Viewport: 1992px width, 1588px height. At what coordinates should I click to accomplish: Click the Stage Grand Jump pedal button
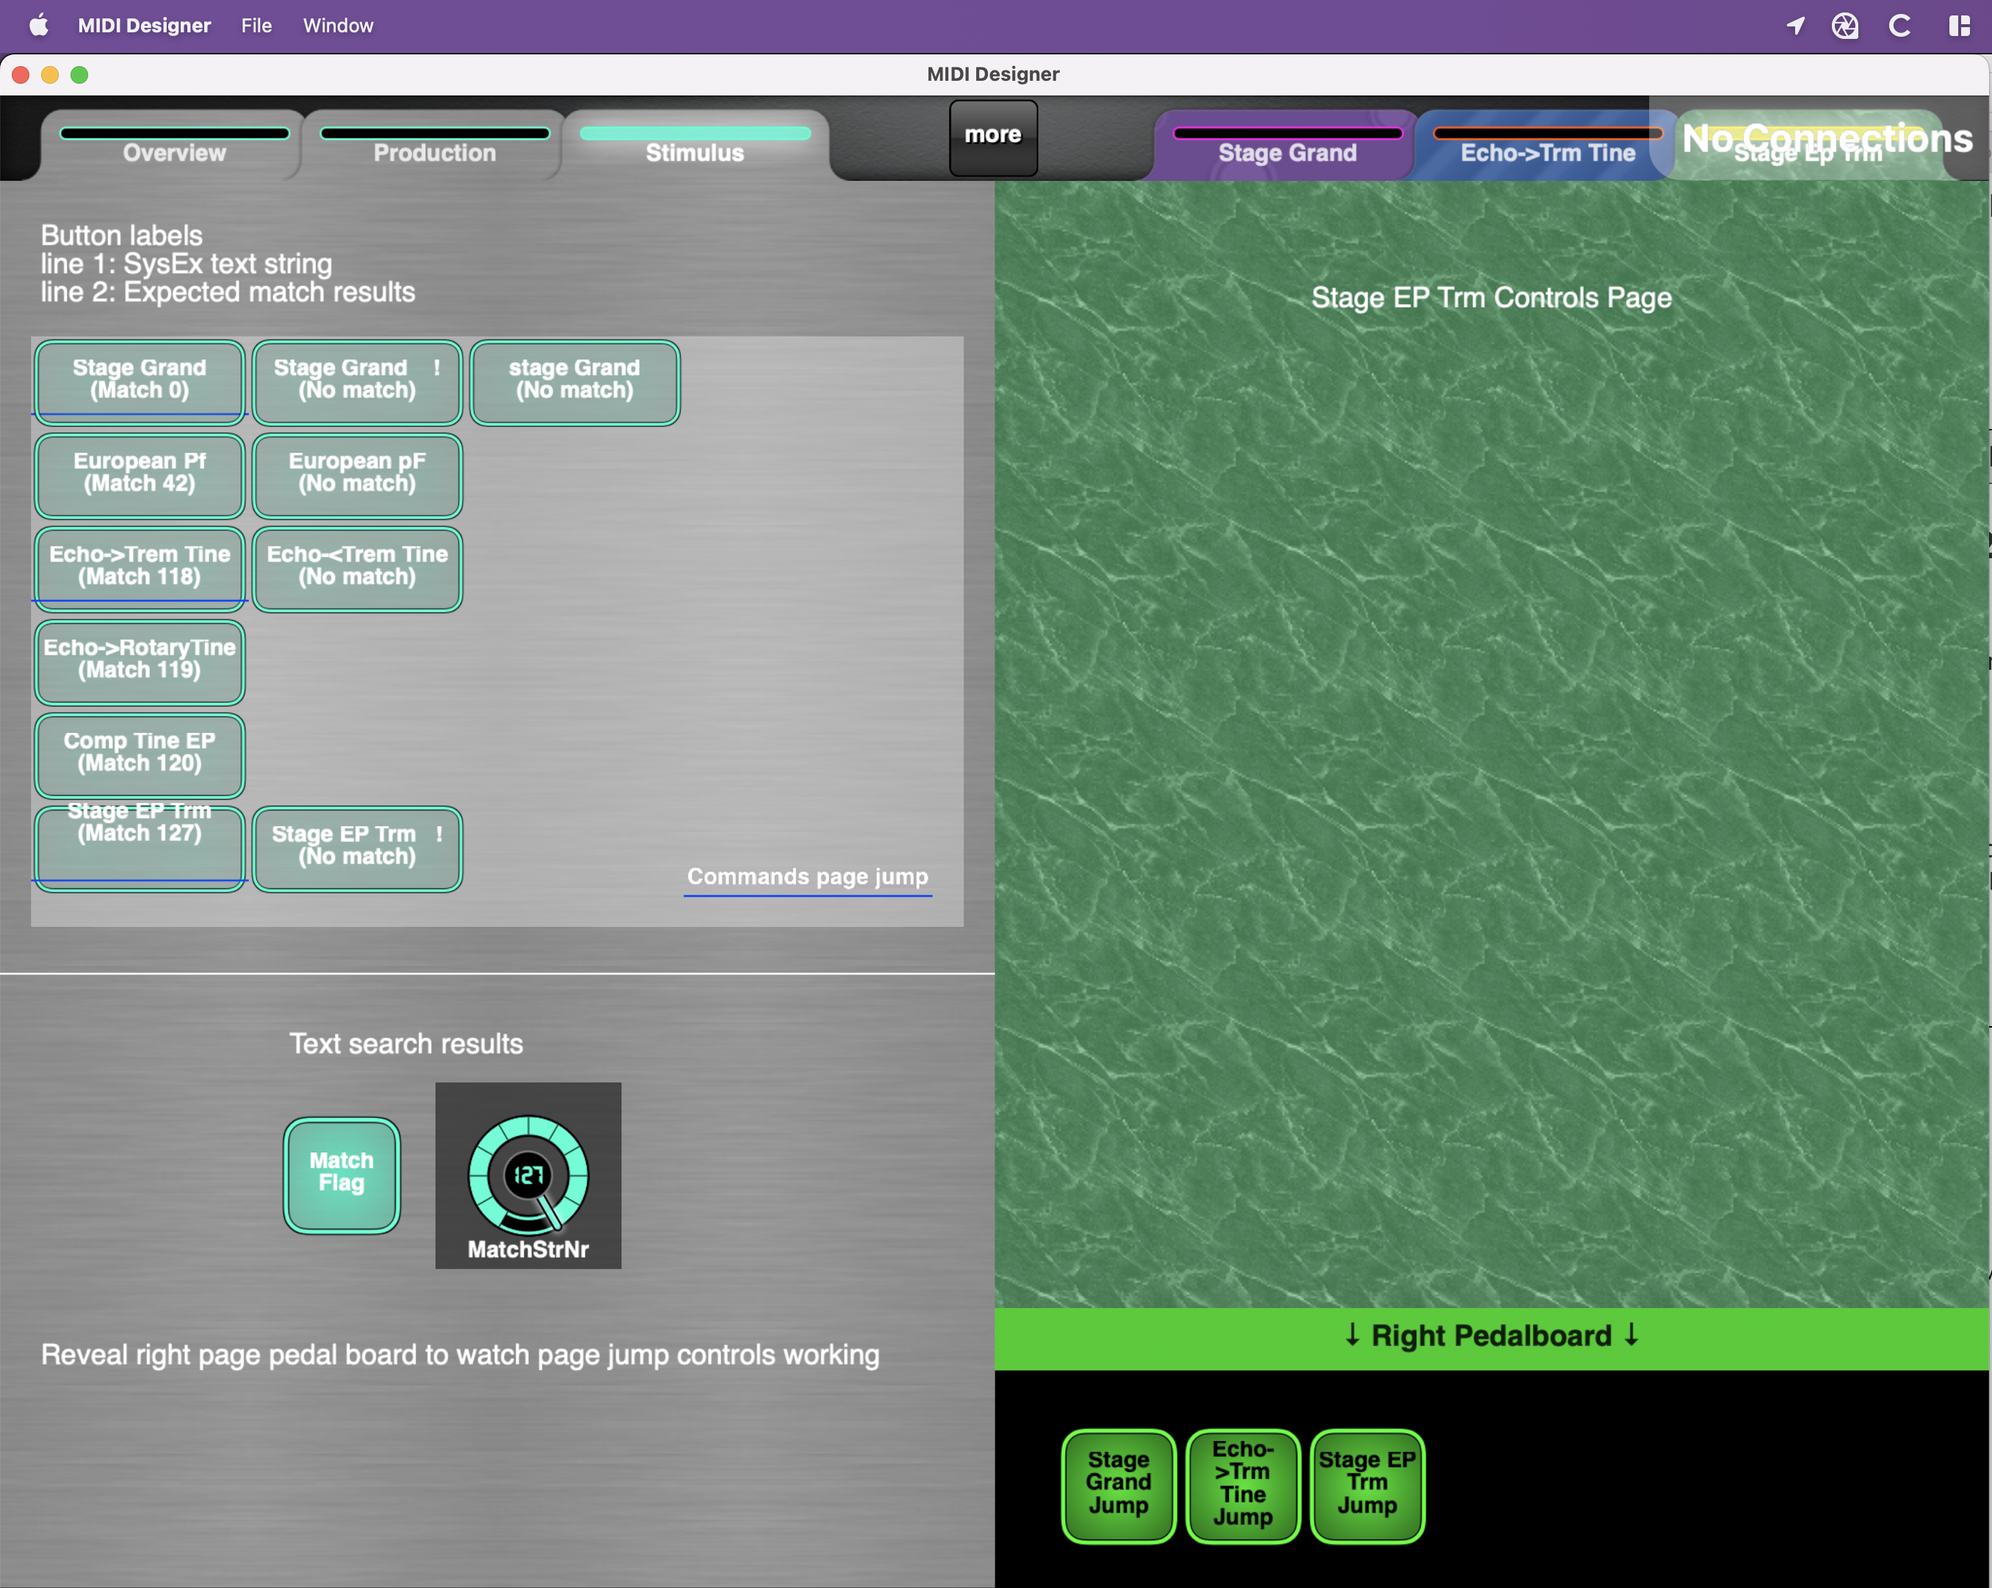1118,1485
